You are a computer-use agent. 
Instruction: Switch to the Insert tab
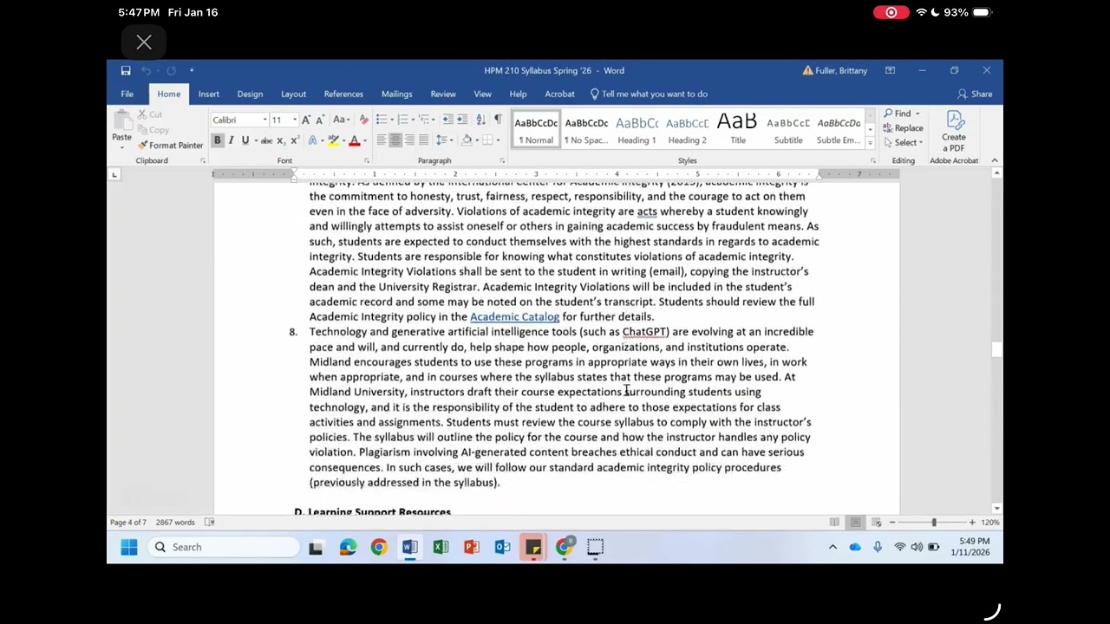coord(208,94)
